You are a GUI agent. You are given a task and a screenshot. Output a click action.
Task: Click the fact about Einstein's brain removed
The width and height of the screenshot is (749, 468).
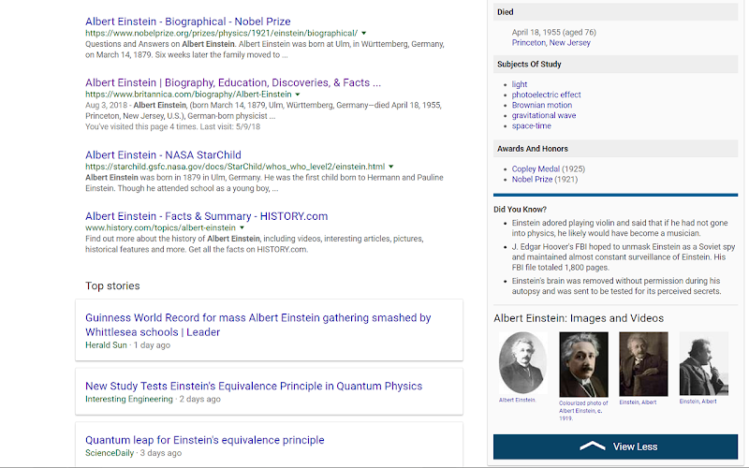click(x=616, y=286)
